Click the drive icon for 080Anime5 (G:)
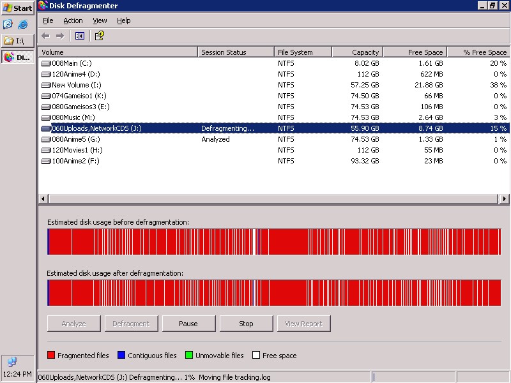The image size is (511, 383). point(46,139)
